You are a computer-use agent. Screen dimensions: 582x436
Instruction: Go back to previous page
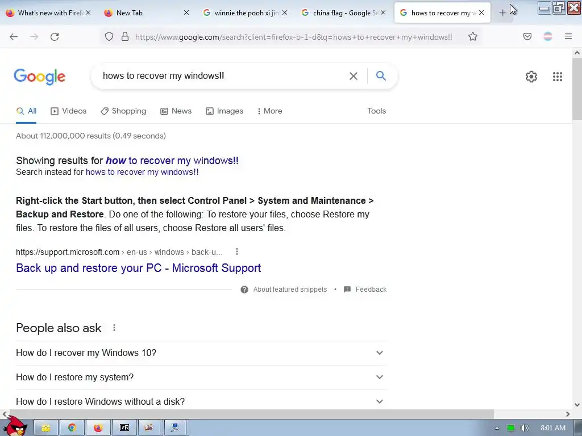pos(14,37)
